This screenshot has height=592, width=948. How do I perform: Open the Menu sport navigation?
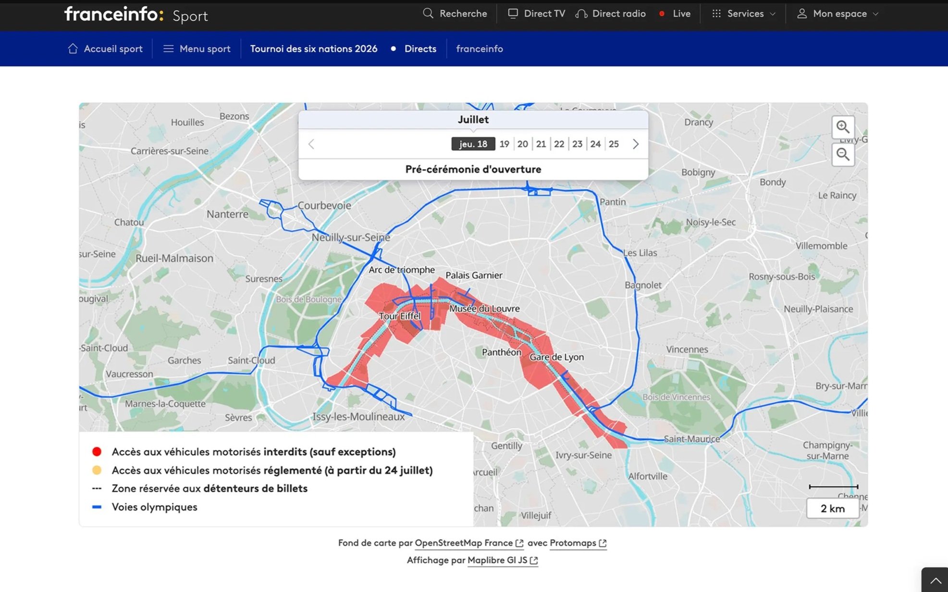[205, 48]
